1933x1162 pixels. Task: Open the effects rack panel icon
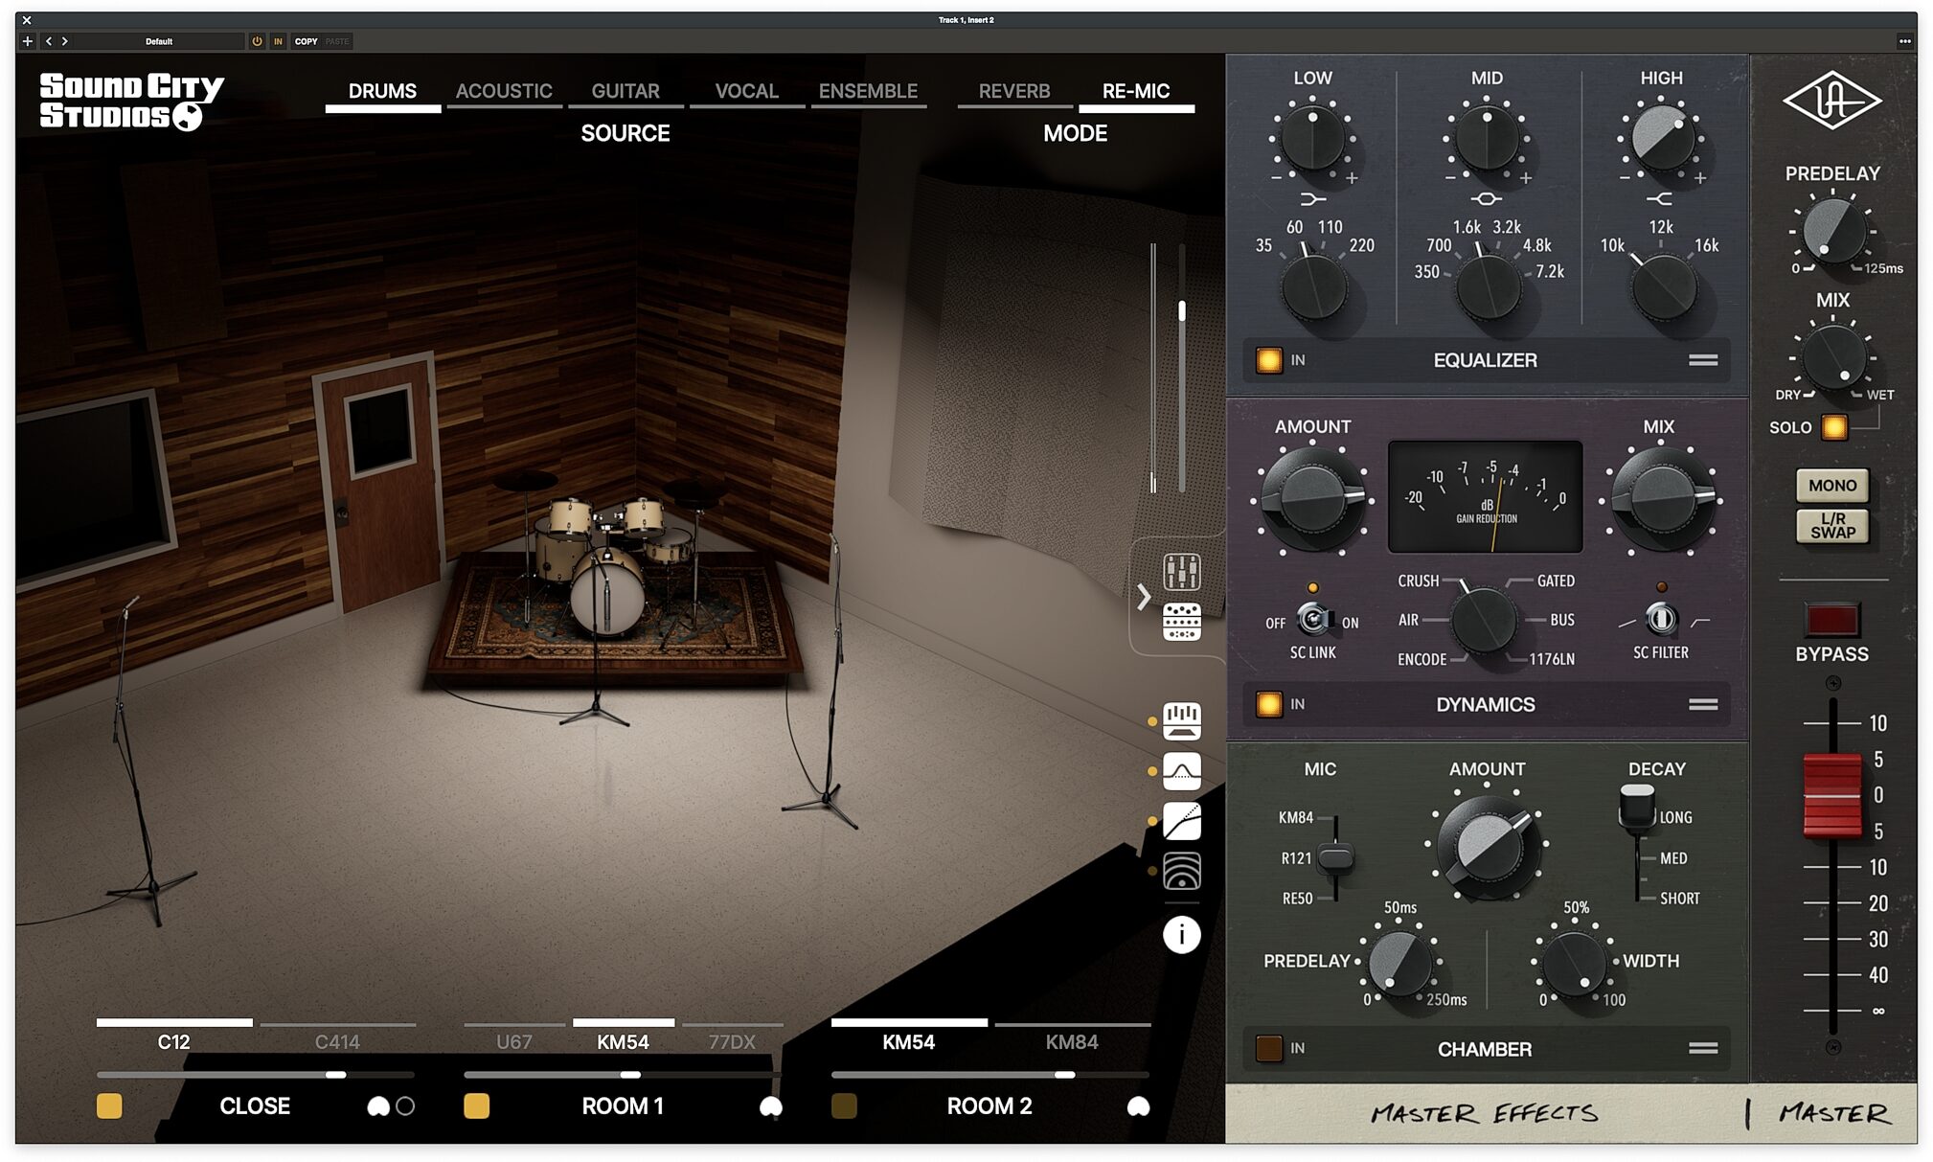pos(1181,622)
